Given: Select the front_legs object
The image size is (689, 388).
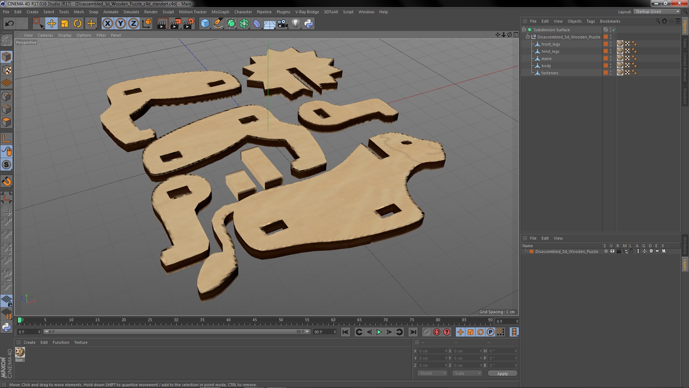Looking at the screenshot, I should point(550,44).
